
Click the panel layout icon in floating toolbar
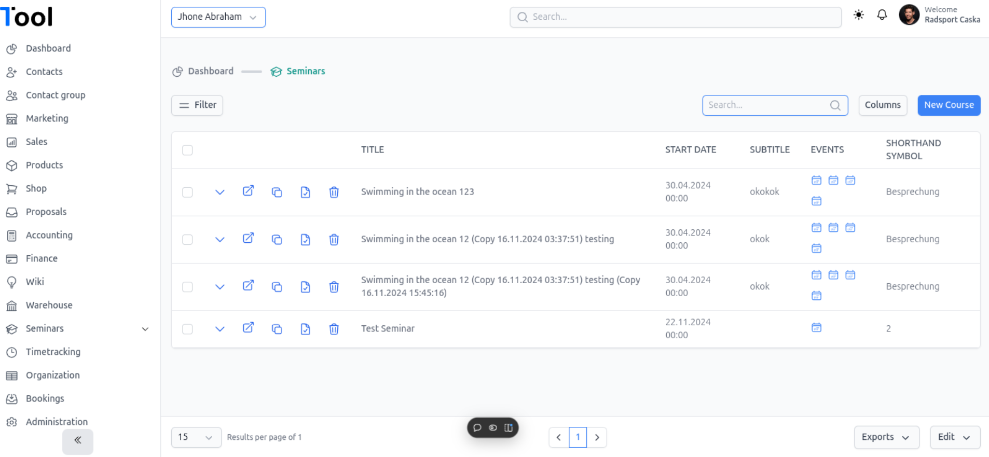(x=509, y=428)
